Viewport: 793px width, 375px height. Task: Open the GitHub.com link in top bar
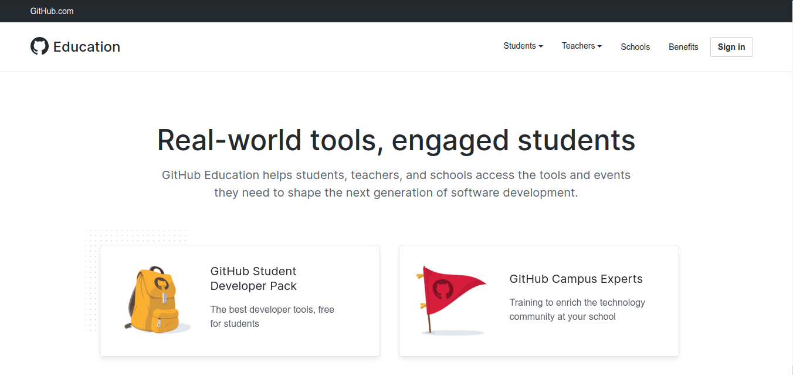coord(52,11)
